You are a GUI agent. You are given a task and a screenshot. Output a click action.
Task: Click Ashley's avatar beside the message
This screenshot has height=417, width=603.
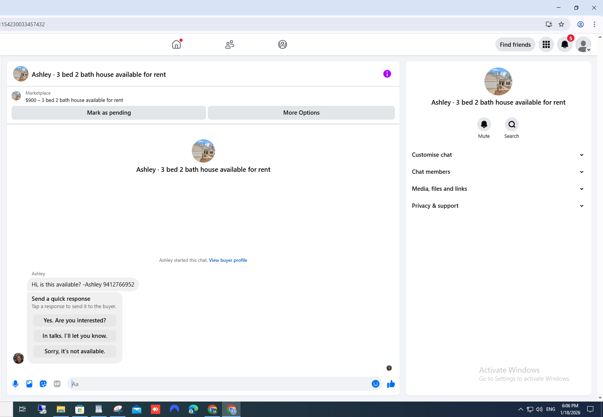[x=19, y=358]
